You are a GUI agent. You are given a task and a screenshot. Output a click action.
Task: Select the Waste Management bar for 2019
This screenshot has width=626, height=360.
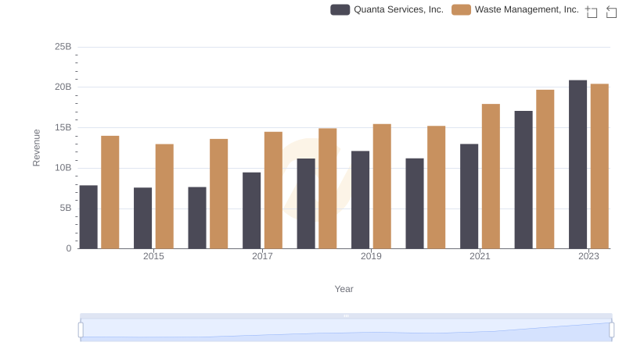click(382, 187)
